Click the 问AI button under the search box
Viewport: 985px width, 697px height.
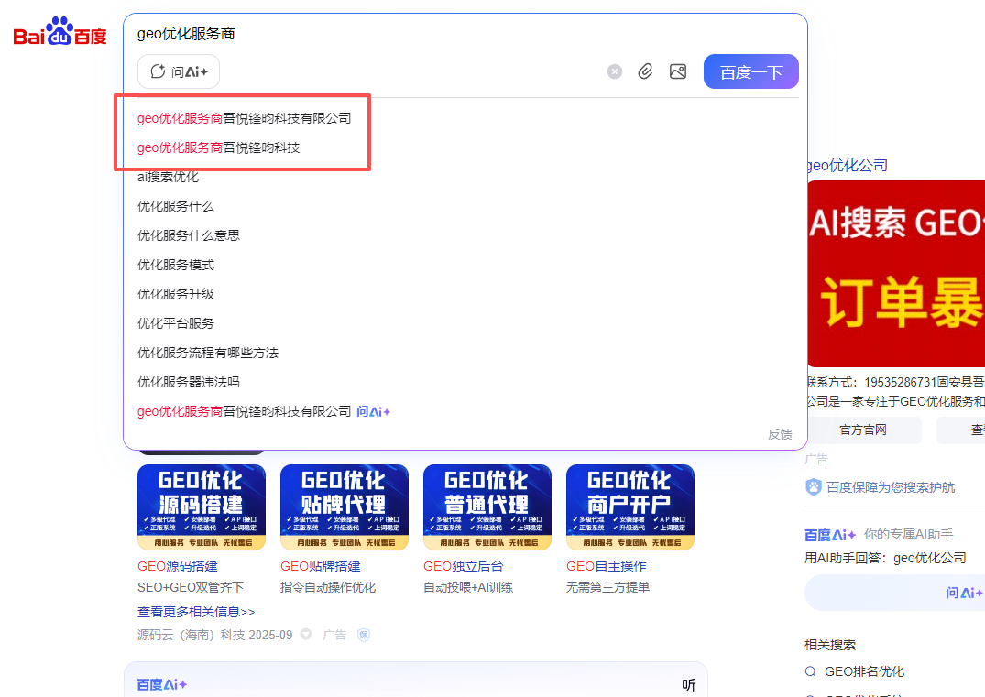pyautogui.click(x=179, y=71)
